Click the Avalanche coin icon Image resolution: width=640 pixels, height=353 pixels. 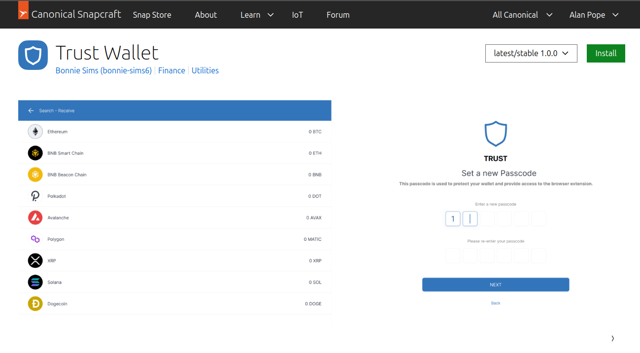(x=35, y=218)
